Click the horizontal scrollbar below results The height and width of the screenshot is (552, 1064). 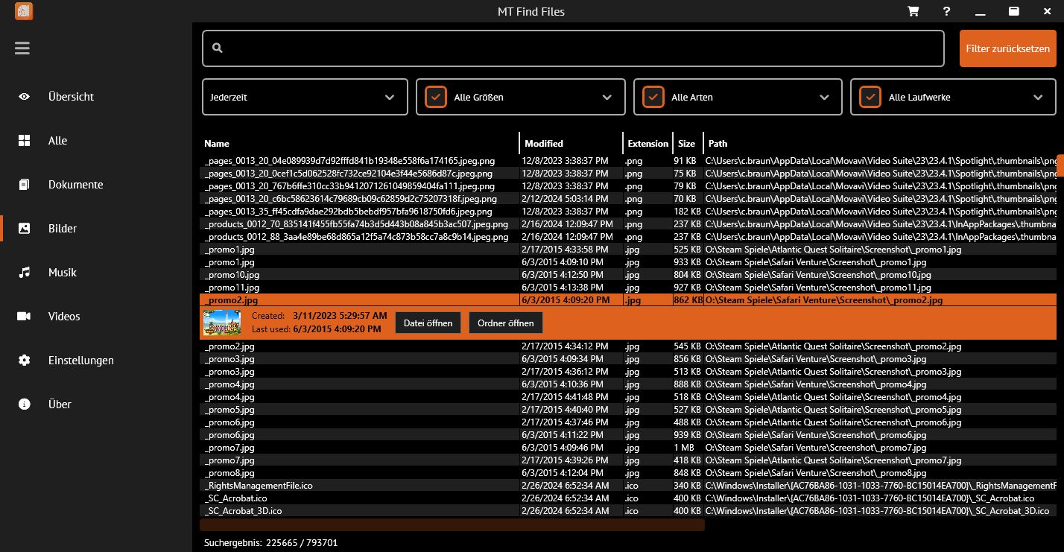point(453,525)
